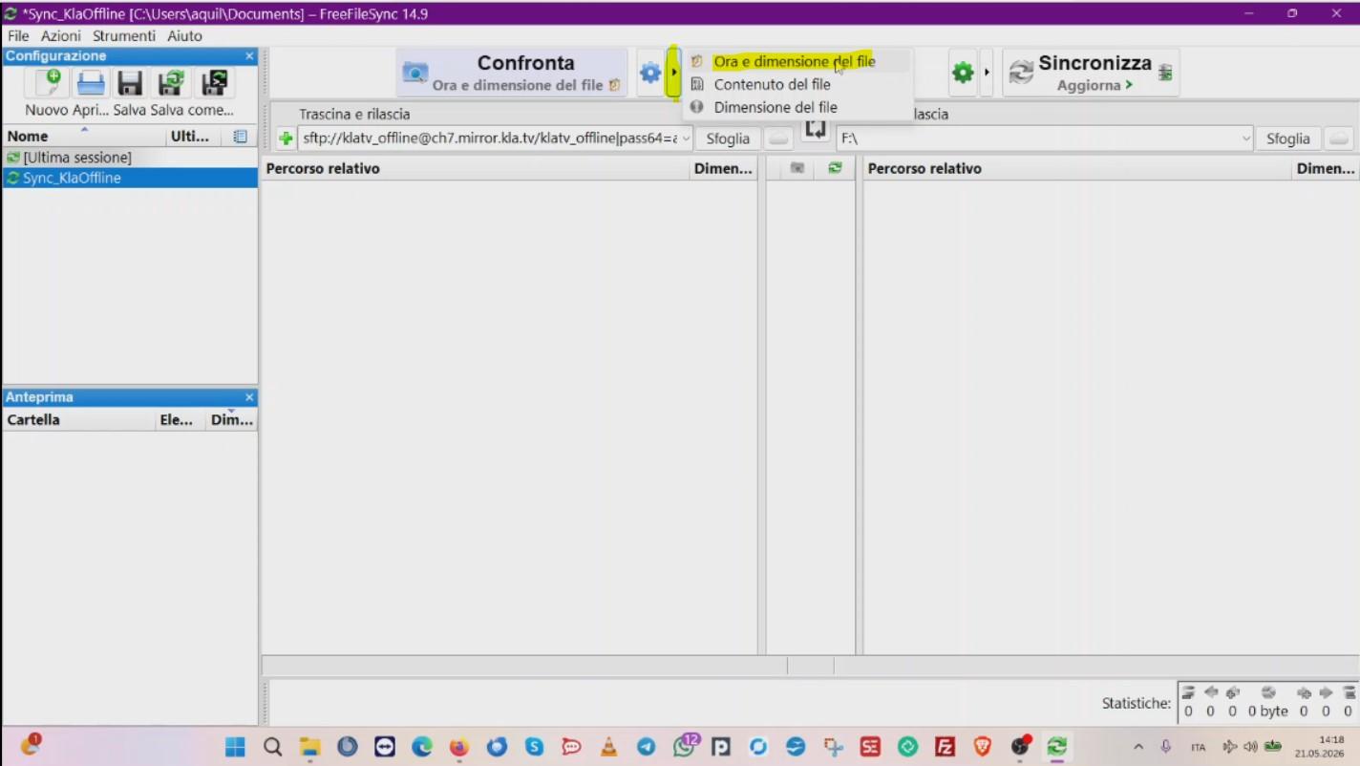Click left Dimen... column header

(x=723, y=169)
